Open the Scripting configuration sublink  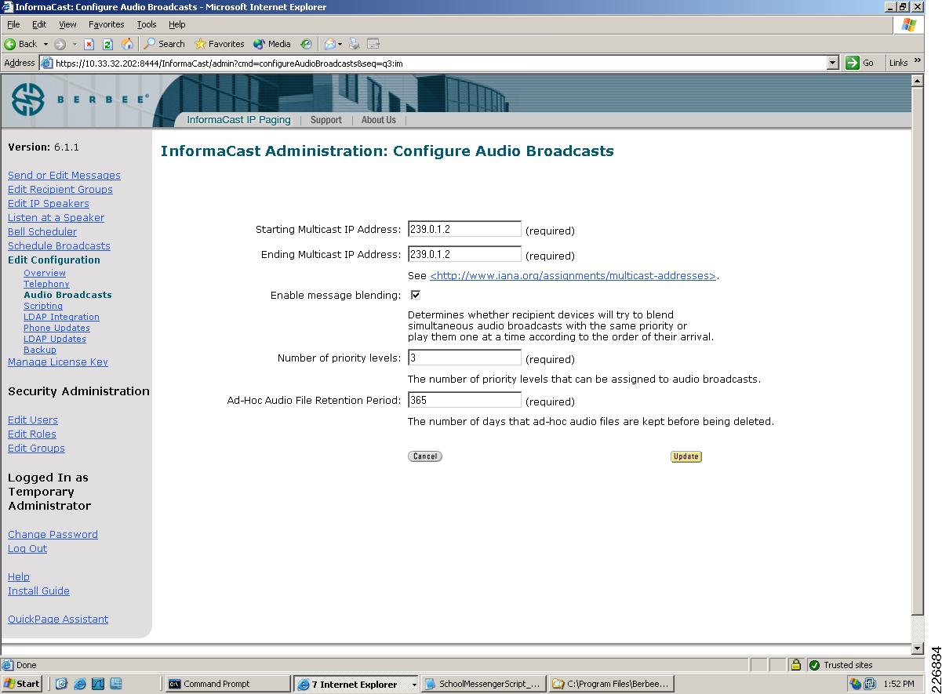43,306
